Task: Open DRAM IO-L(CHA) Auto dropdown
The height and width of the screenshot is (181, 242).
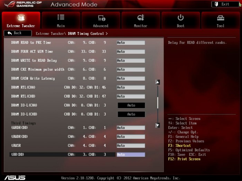Action: [x=131, y=105]
